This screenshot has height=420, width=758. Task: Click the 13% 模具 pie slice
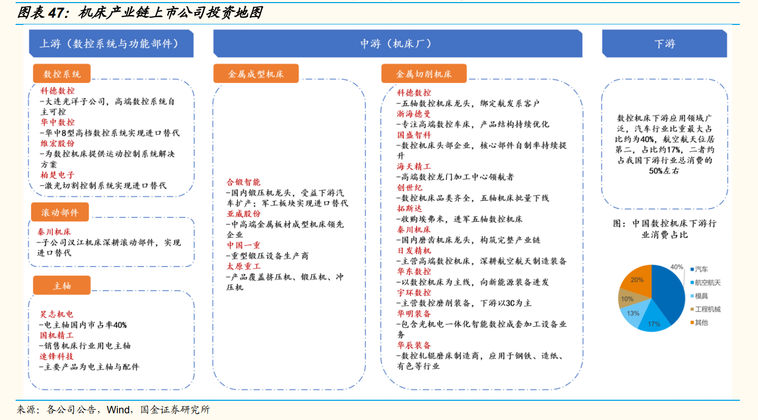[x=633, y=312]
